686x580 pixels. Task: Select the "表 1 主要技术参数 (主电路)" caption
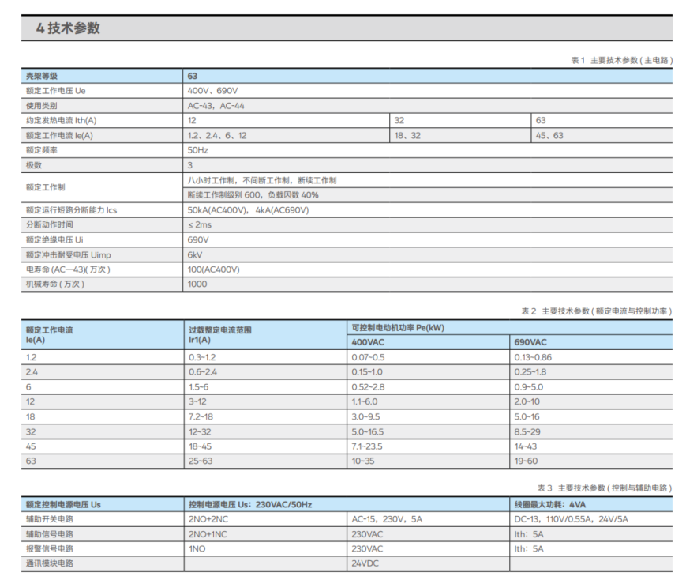point(621,60)
